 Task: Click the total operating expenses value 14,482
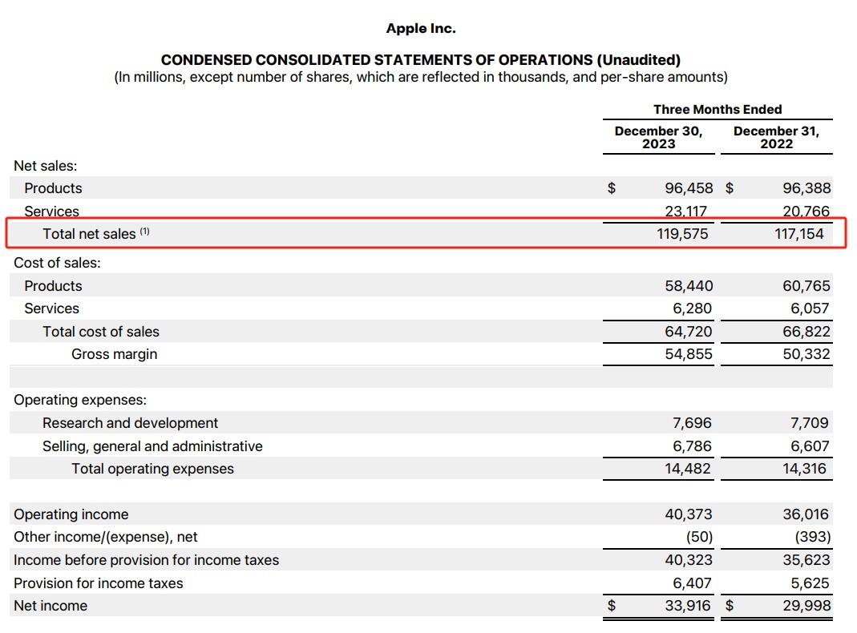pos(688,469)
